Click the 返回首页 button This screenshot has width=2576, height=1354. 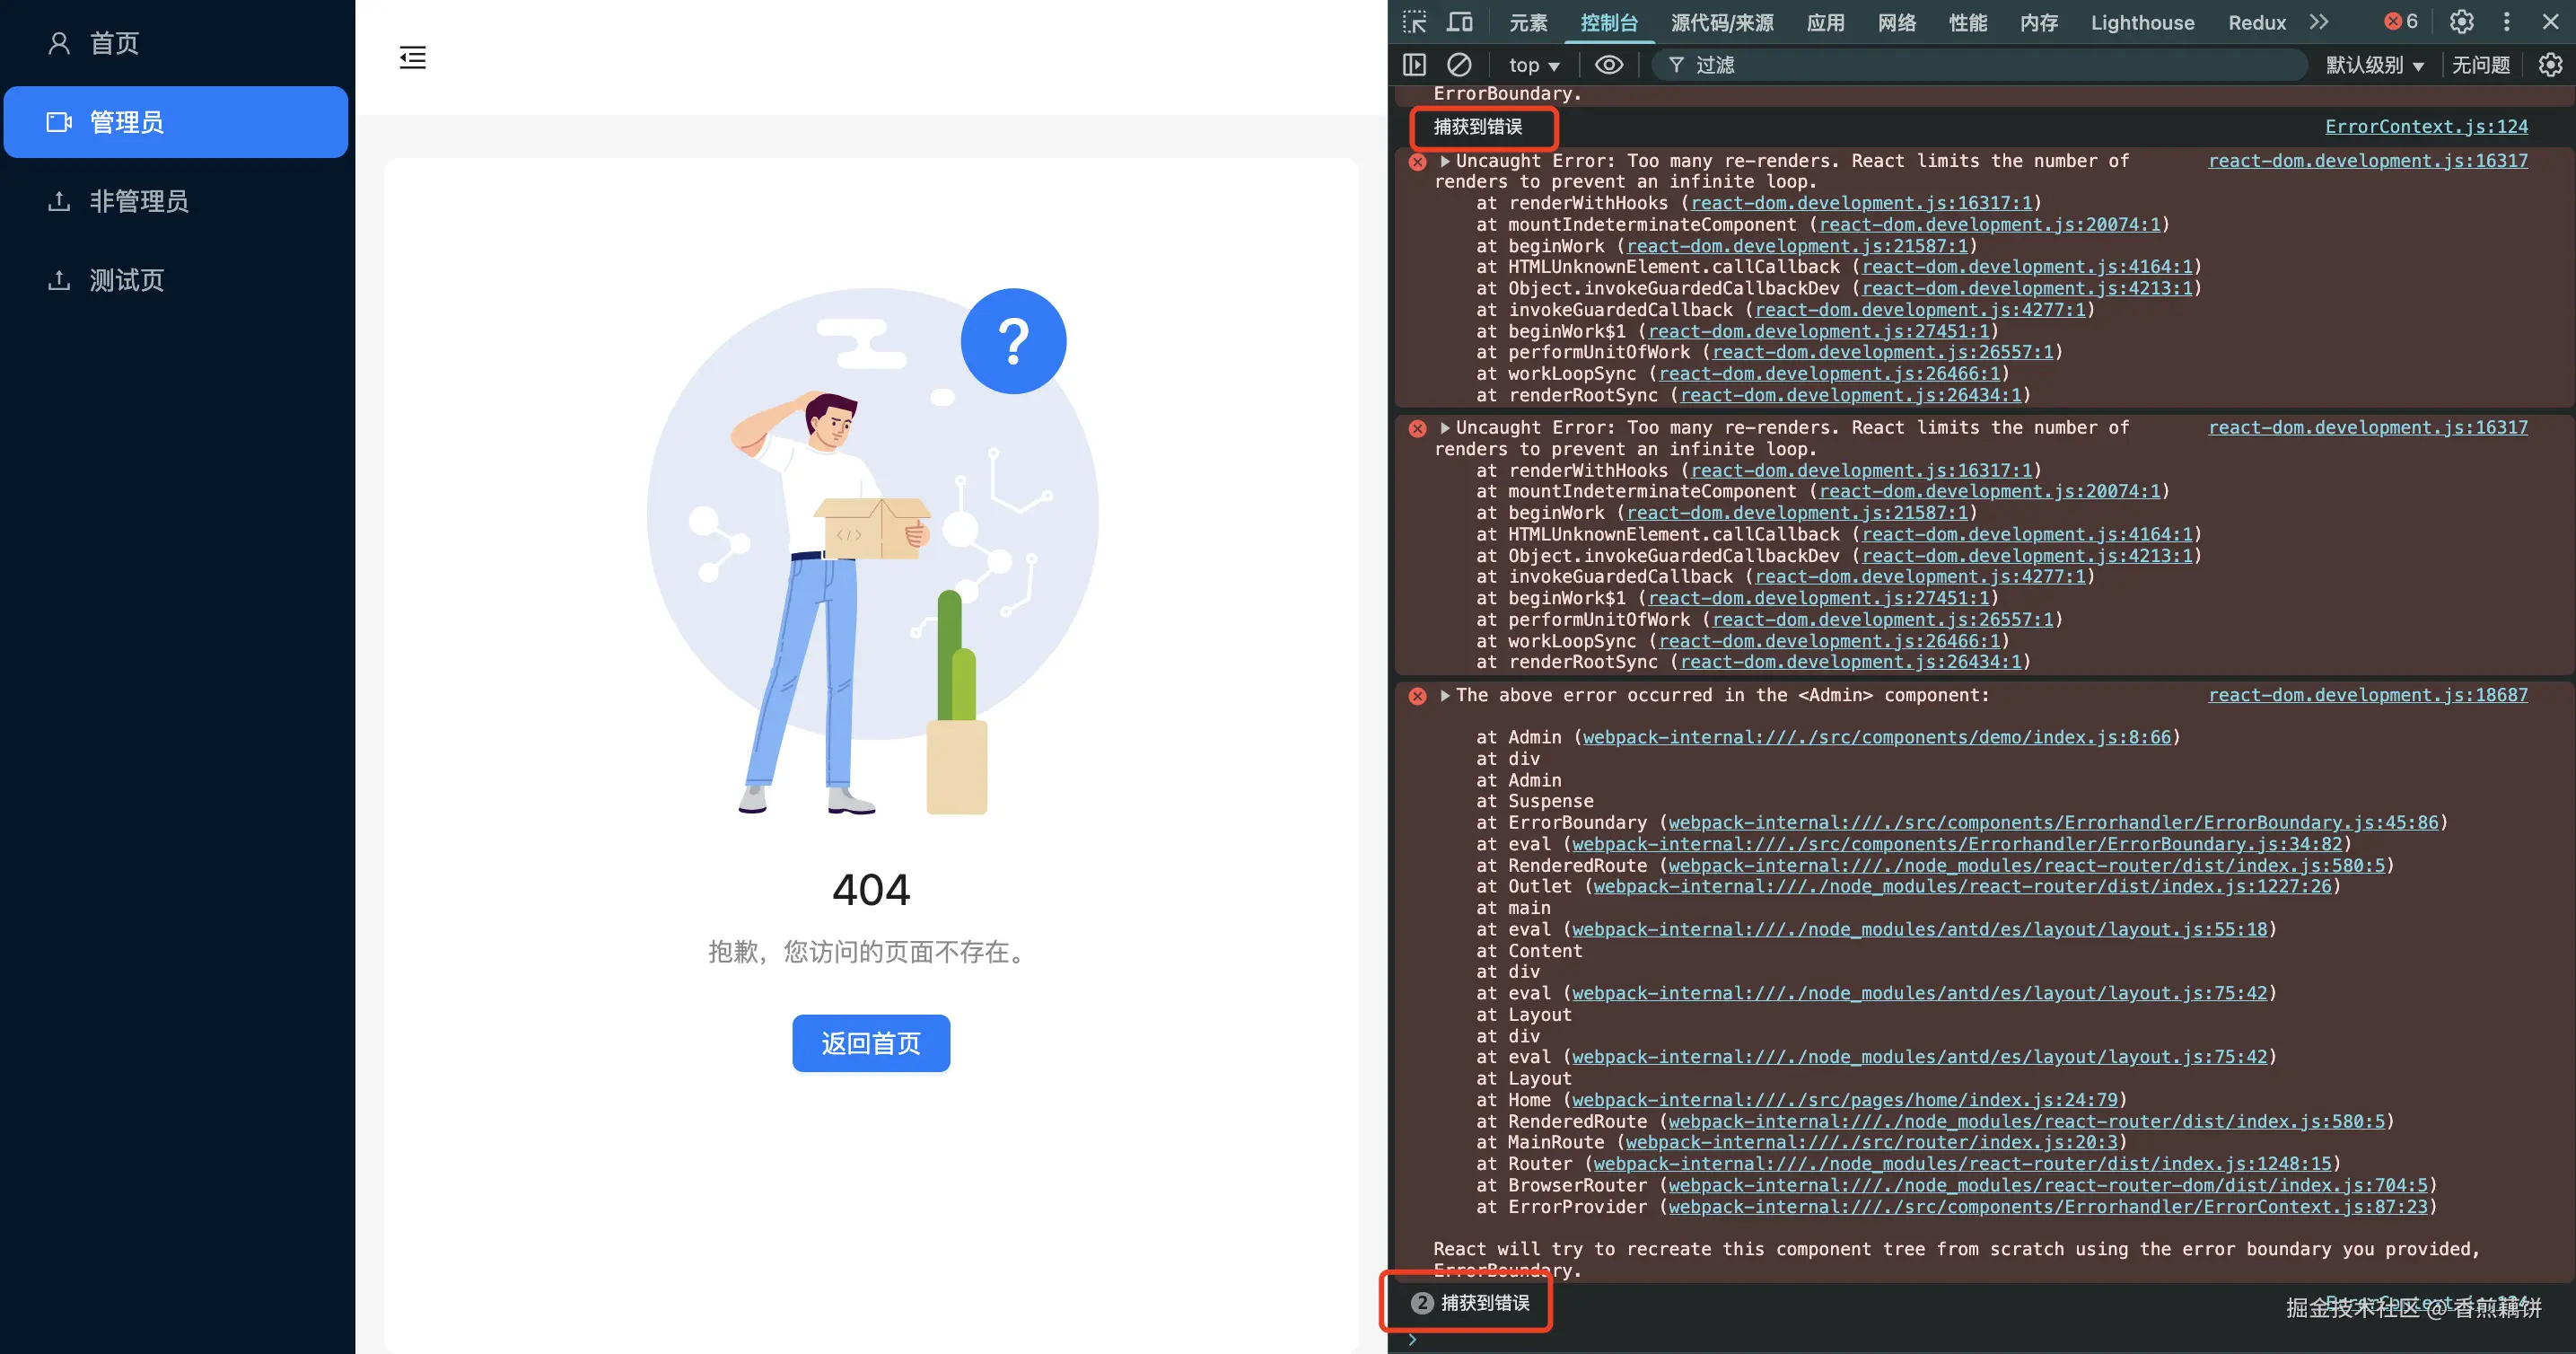tap(870, 1043)
